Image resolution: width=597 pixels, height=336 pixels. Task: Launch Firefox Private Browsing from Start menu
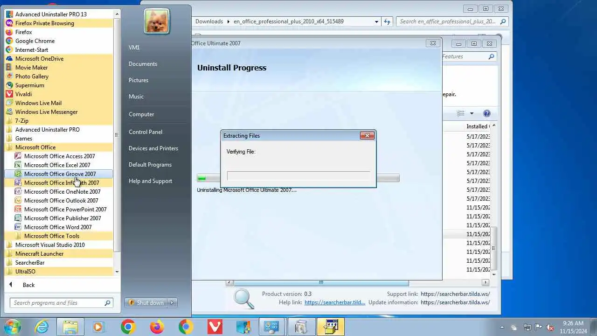(x=59, y=23)
